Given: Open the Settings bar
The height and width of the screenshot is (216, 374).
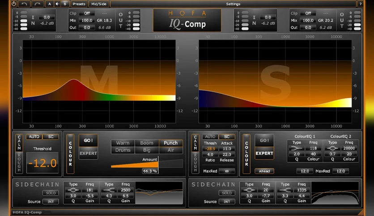Looking at the screenshot, I should point(233,4).
